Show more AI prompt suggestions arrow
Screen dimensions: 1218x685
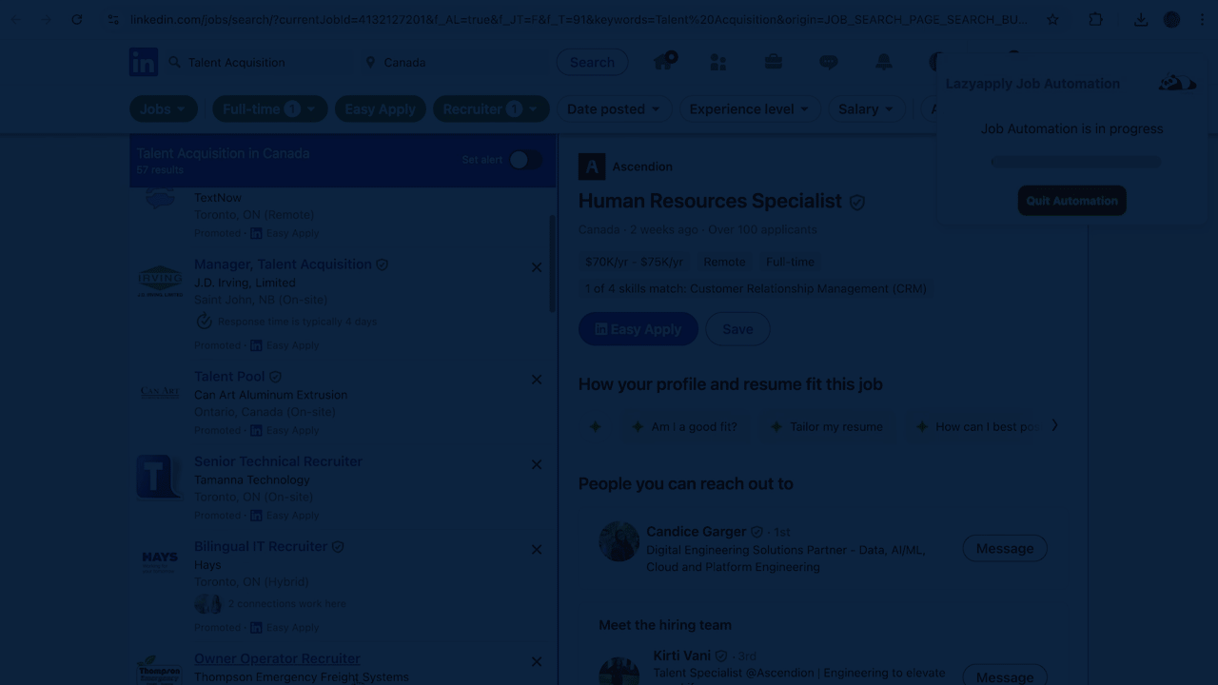pos(1054,425)
